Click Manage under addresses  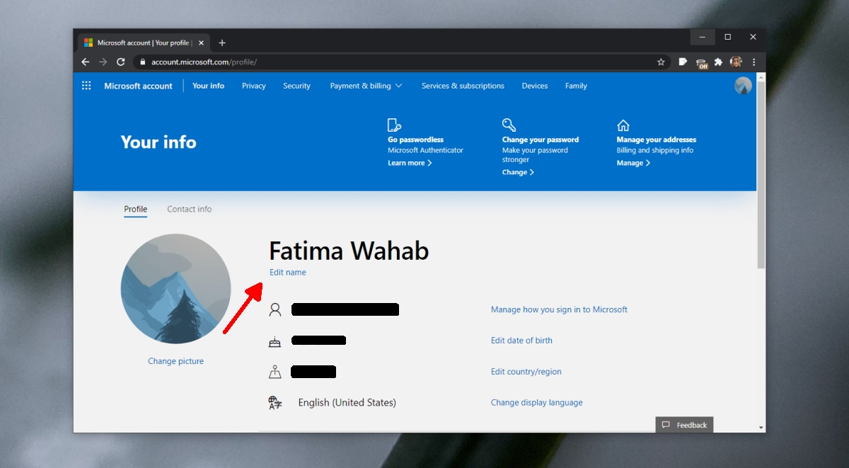click(633, 163)
